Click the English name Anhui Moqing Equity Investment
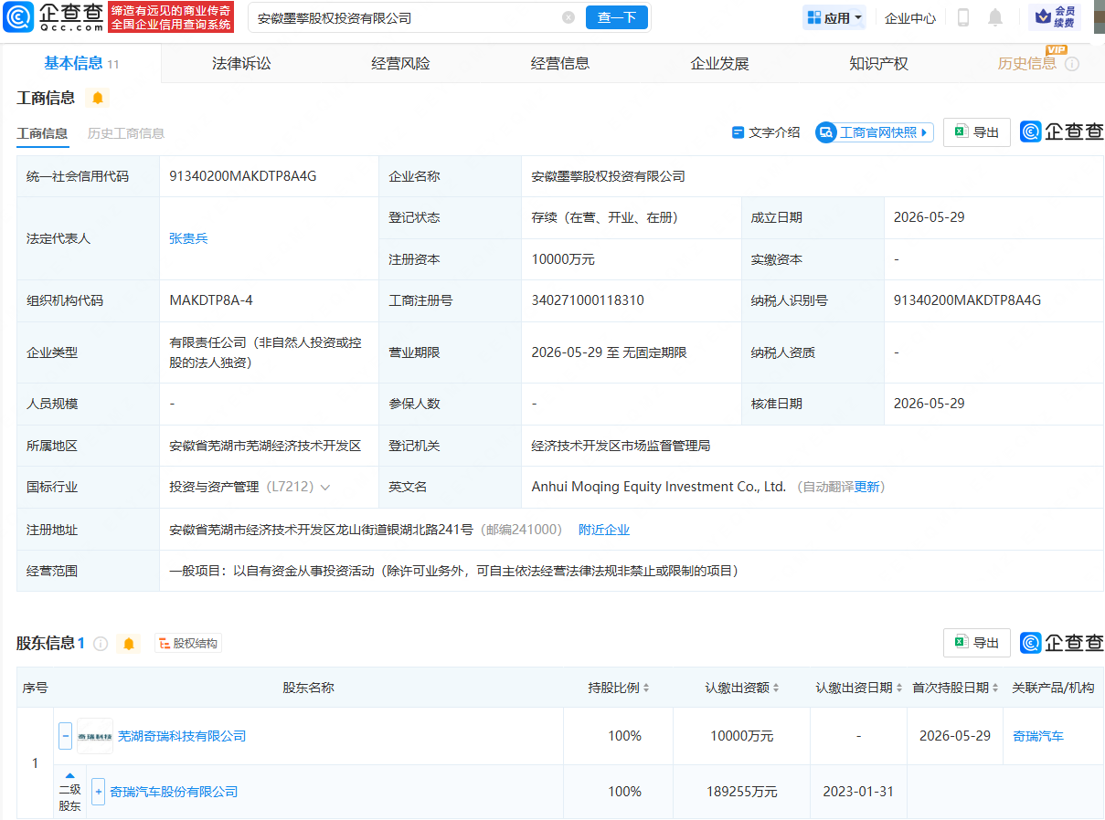Screen dimensions: 1105x820 659,487
